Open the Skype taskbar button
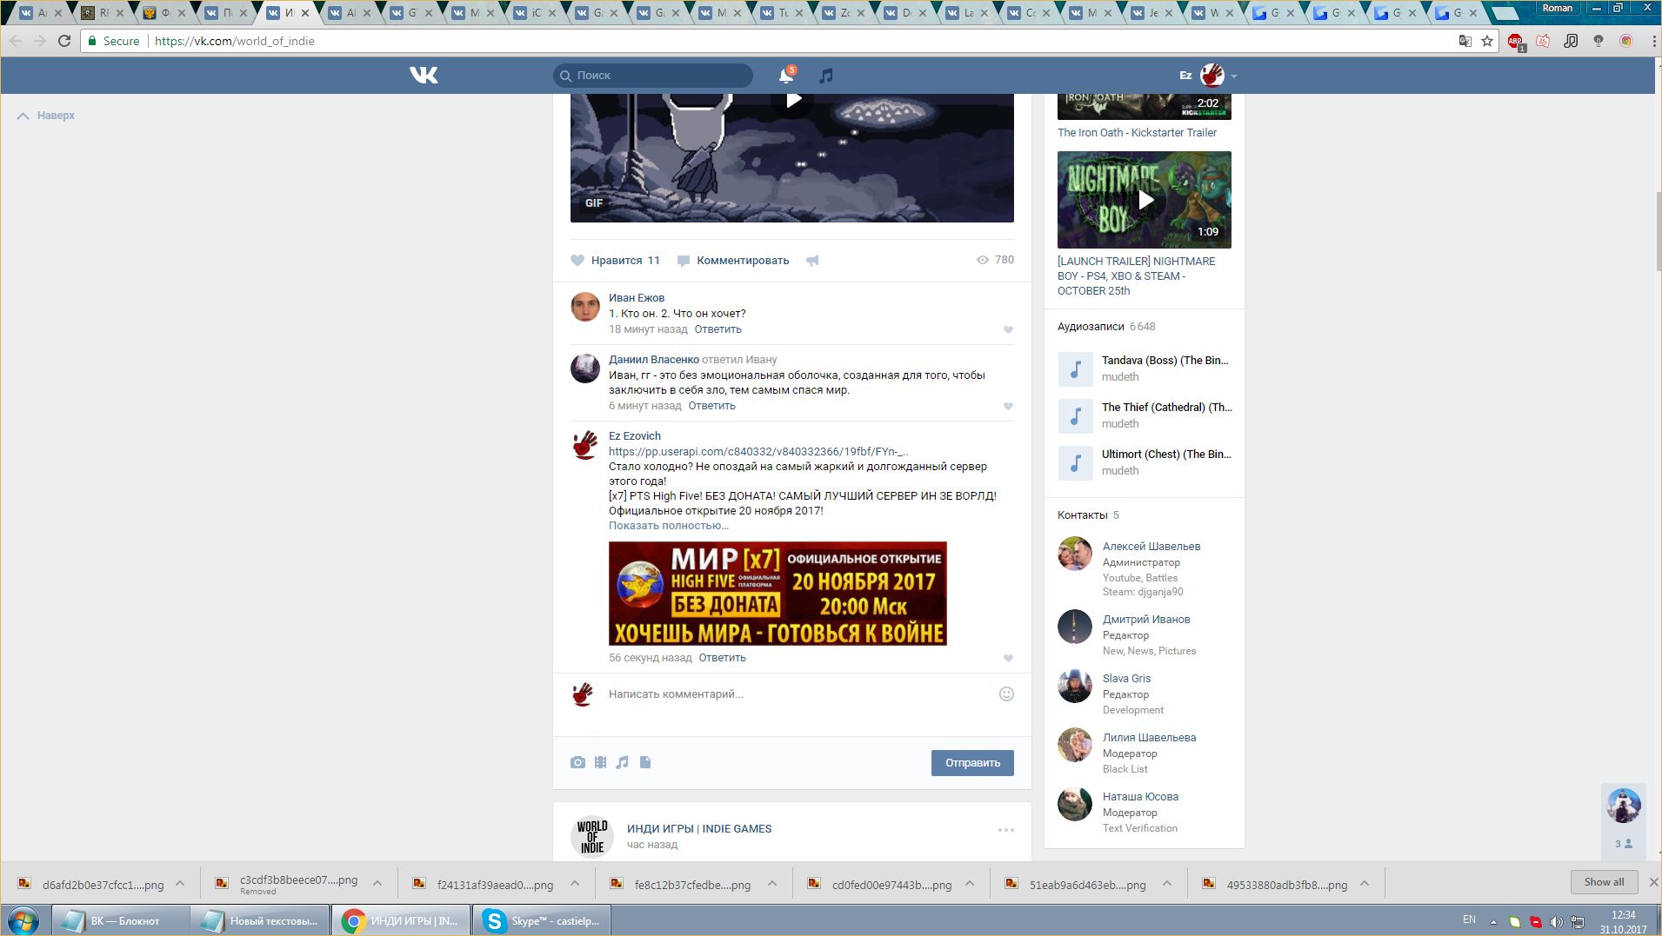Viewport: 1662px width, 936px height. [541, 920]
